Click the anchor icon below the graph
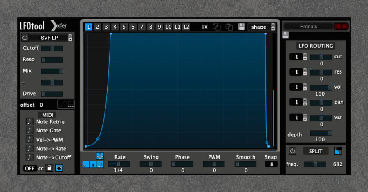This screenshot has height=192, width=368. [100, 156]
